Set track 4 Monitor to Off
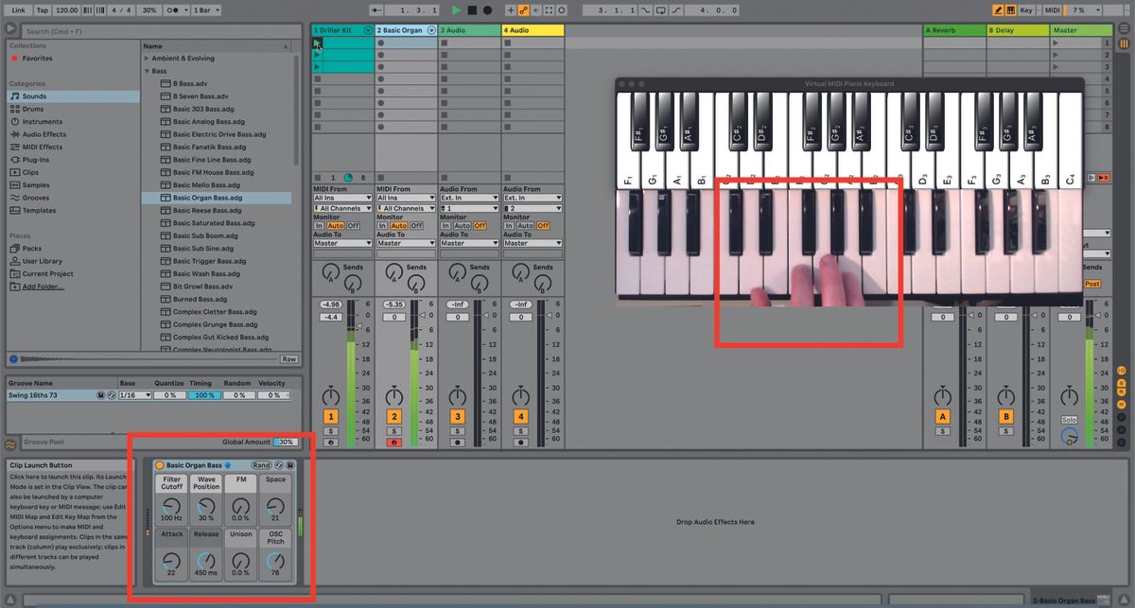Viewport: 1135px width, 608px height. point(543,226)
